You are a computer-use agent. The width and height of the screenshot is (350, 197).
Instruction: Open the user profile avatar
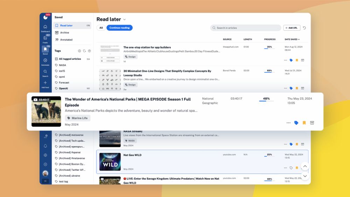[x=45, y=173]
